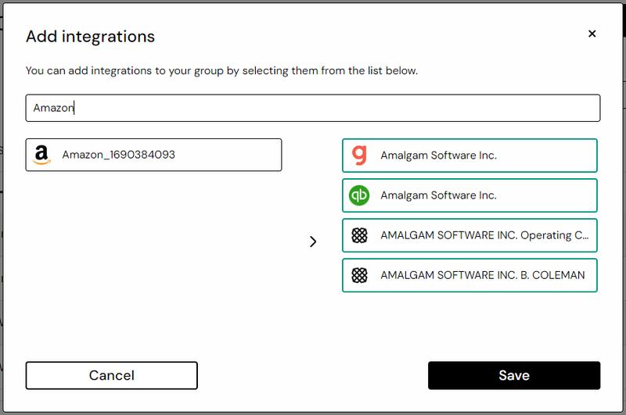Select Amalgam Software Inc. with g logo

point(469,156)
